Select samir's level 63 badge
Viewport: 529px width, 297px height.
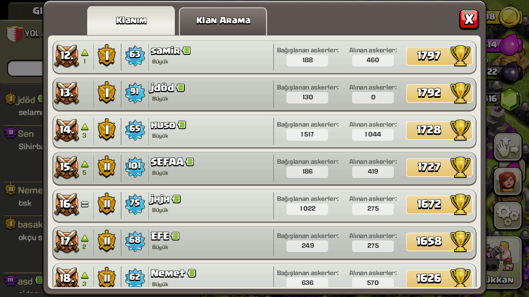135,55
